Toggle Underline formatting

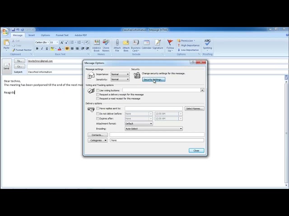[x=47, y=49]
